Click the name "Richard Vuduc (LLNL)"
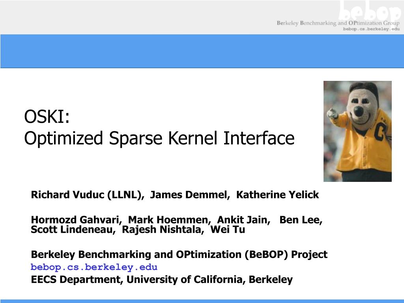404x303 pixels. click(87, 195)
